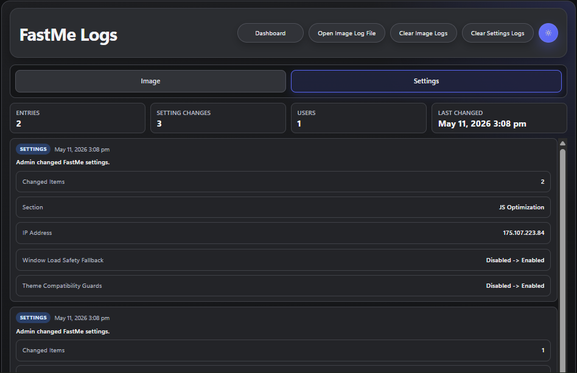577x373 pixels.
Task: Click the JS Optimization section value
Action: pos(522,207)
